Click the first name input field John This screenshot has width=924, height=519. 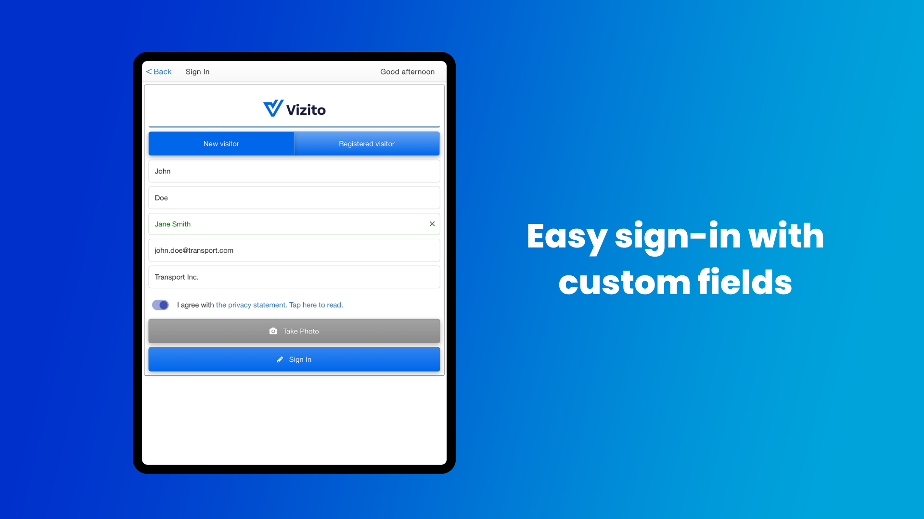pos(294,171)
